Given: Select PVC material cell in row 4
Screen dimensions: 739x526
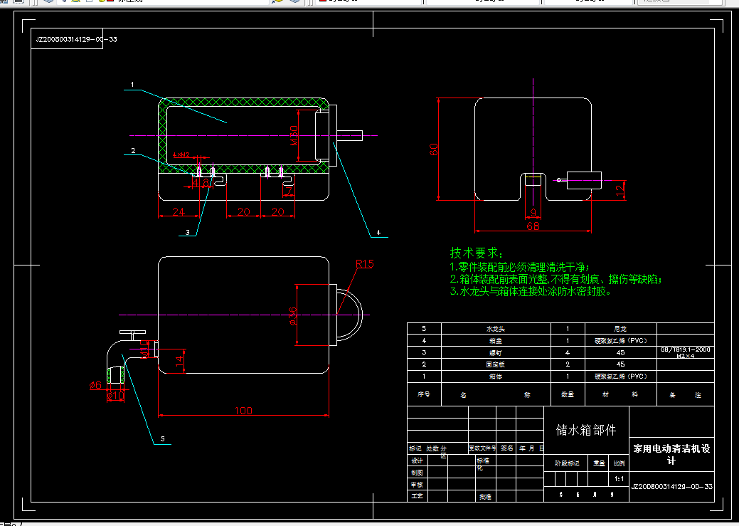Looking at the screenshot, I should pyautogui.click(x=621, y=341).
